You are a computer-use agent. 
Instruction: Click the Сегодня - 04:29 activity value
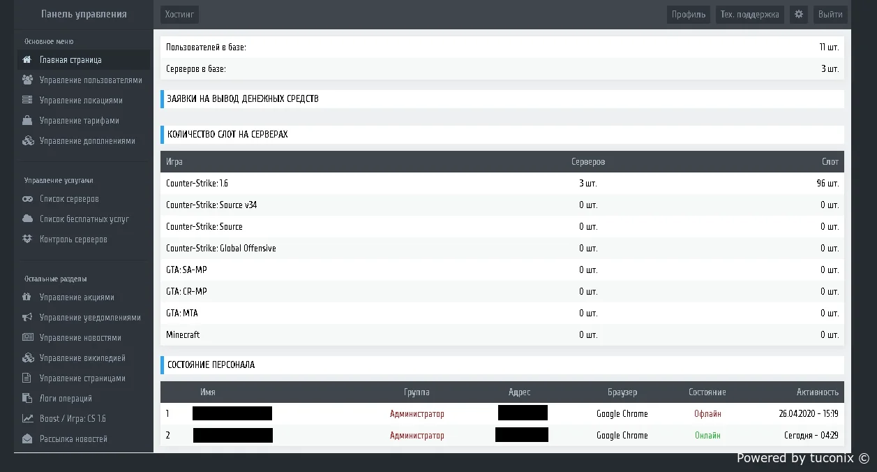click(x=811, y=436)
